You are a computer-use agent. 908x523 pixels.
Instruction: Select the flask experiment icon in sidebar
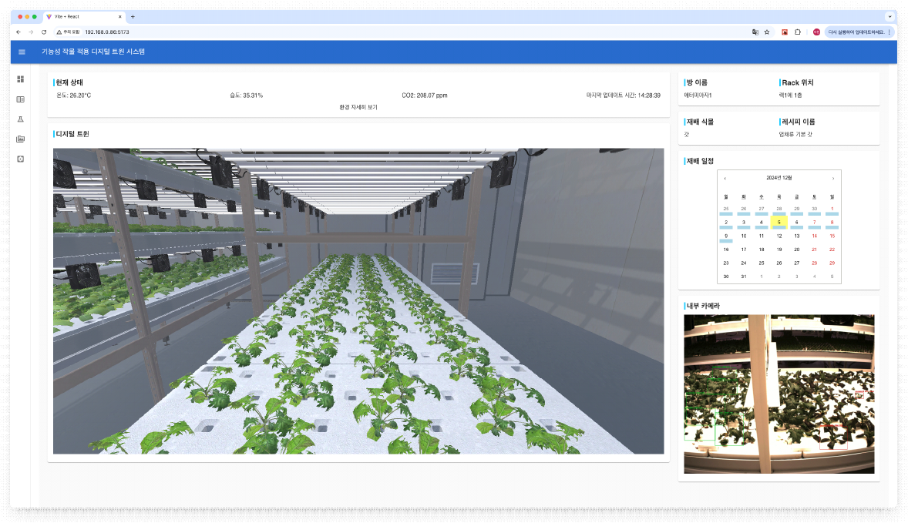21,119
